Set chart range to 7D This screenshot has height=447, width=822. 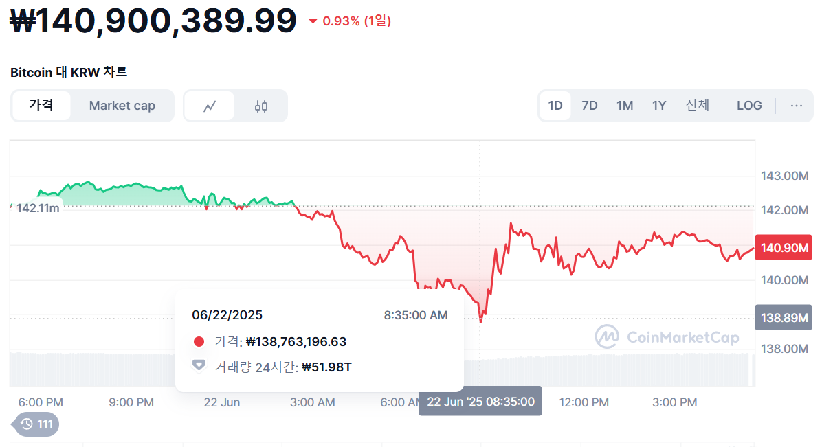point(590,106)
